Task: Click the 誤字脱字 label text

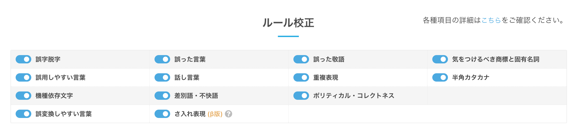Action: click(x=48, y=59)
